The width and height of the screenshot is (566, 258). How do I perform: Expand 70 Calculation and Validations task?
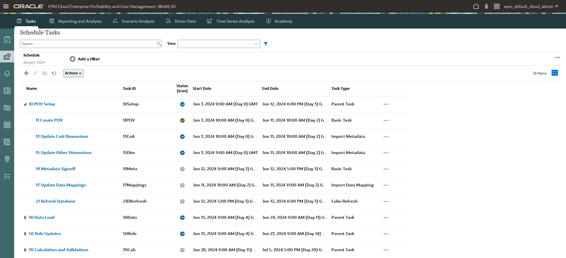(x=25, y=250)
